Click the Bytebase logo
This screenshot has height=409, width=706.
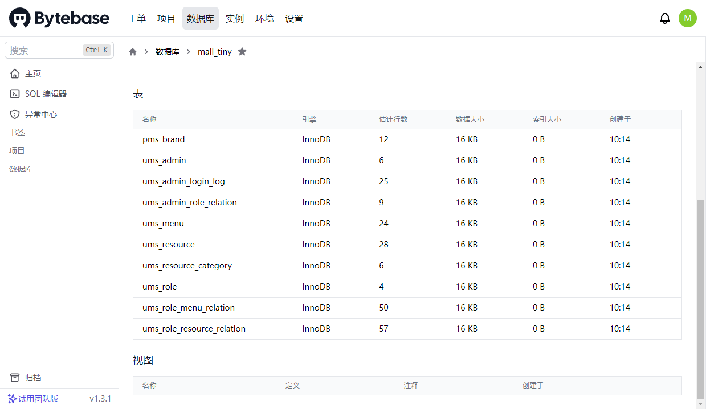pos(59,18)
